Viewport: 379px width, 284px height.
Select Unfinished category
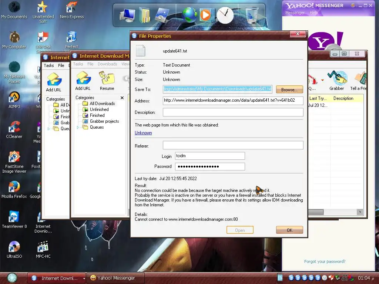96,109
